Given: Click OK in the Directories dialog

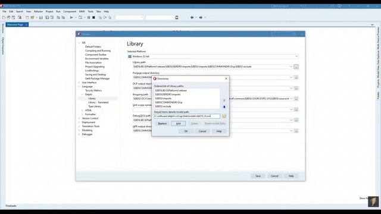Looking at the screenshot, I should pyautogui.click(x=186, y=131).
